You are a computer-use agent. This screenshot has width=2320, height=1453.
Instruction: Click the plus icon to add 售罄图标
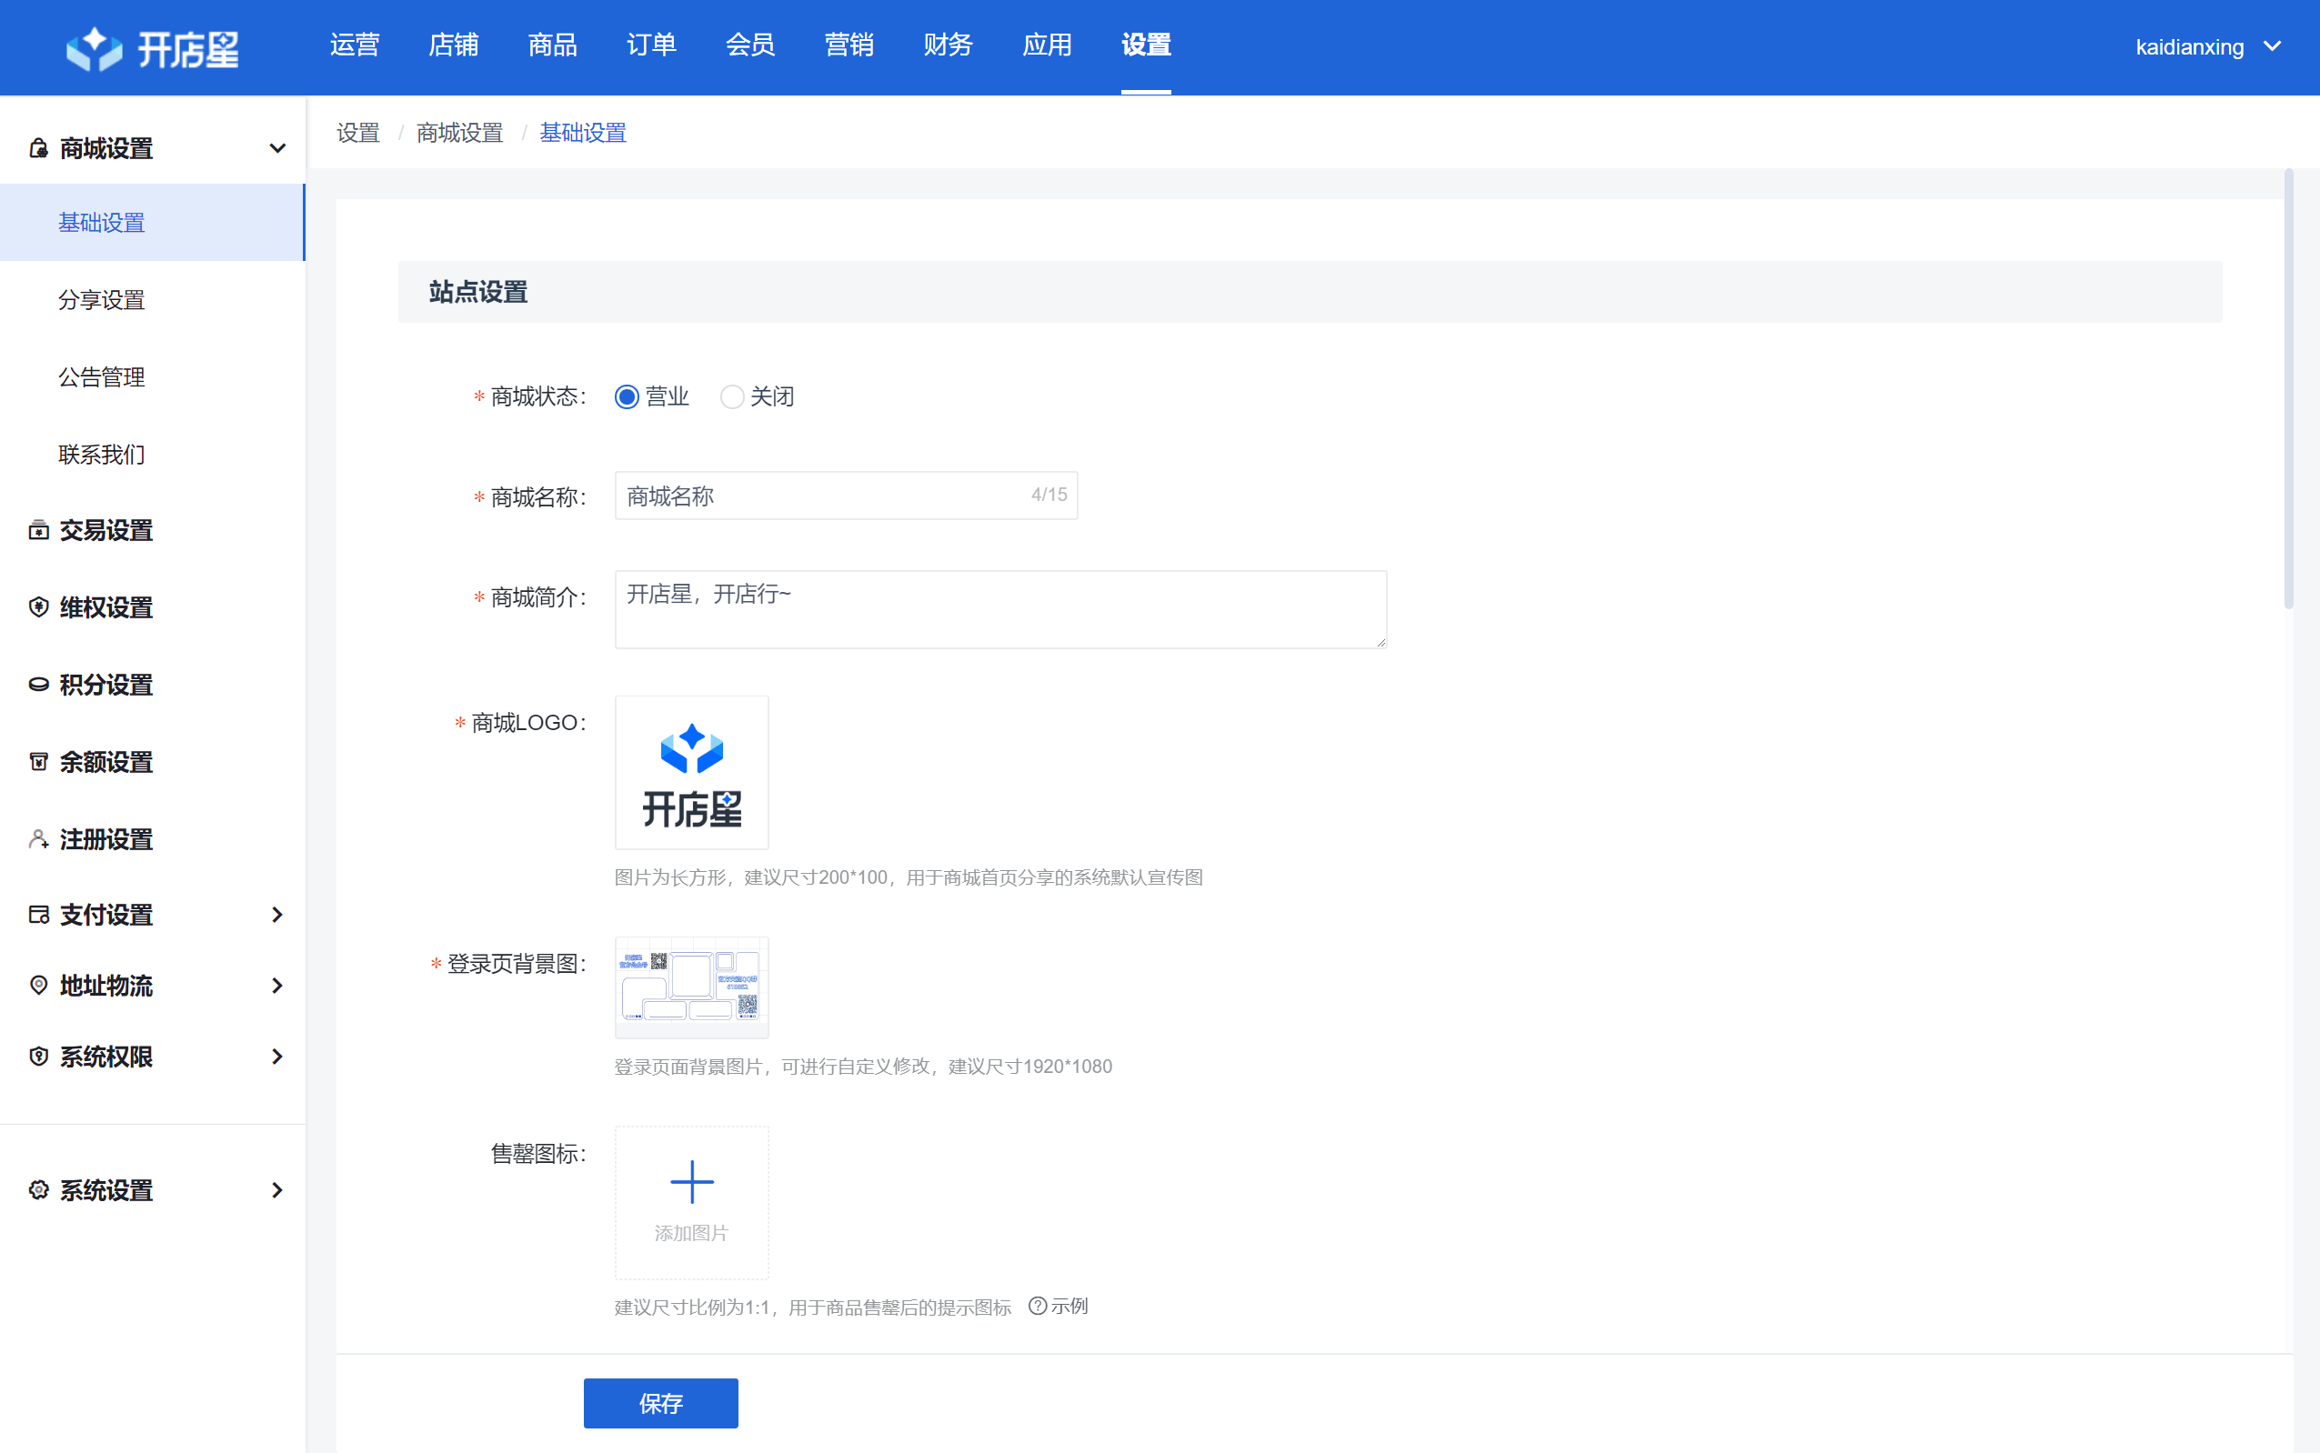coord(691,1182)
